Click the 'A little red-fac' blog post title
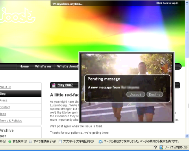The height and width of the screenshot is (151, 189). 64,95
